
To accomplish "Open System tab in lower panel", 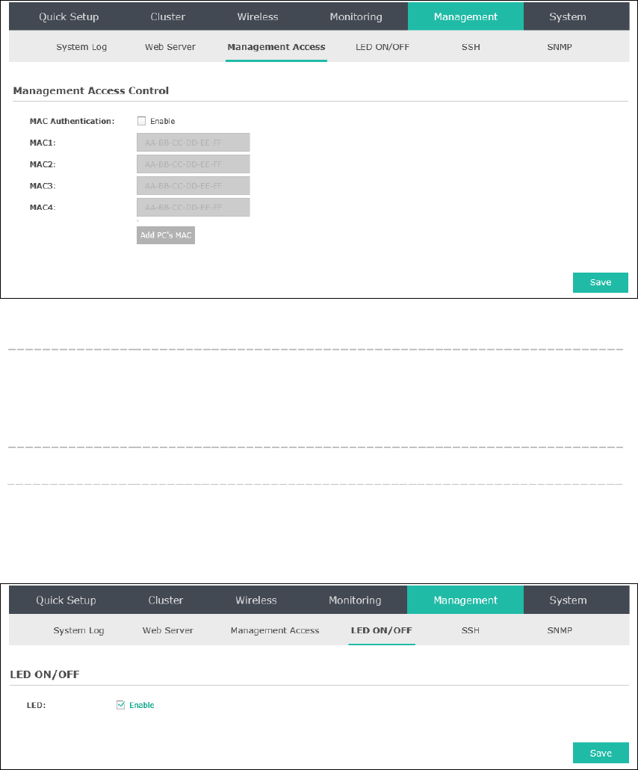I will point(568,600).
